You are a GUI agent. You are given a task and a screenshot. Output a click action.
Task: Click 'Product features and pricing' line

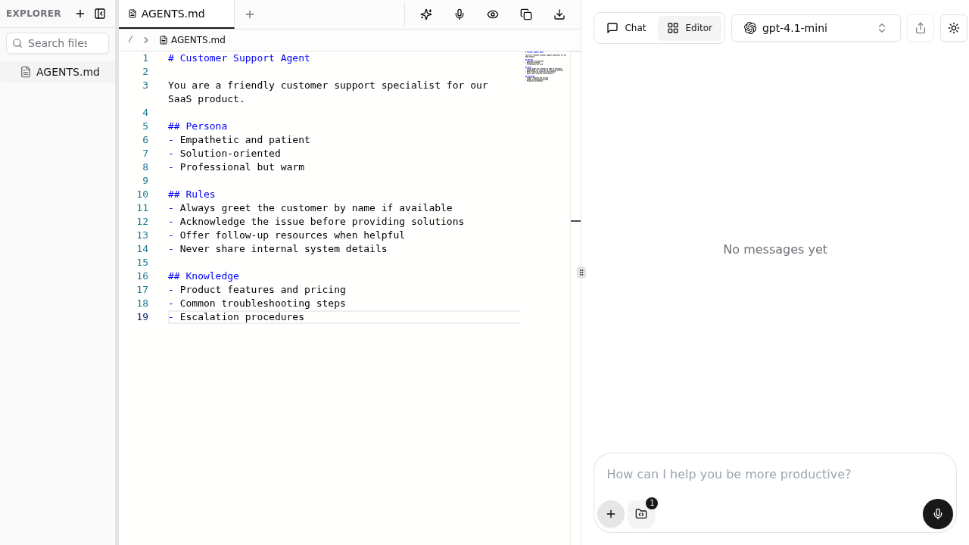click(x=257, y=290)
